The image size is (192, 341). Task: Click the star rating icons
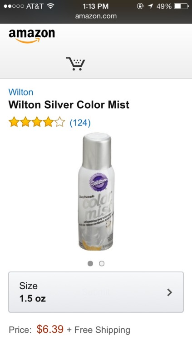click(37, 122)
